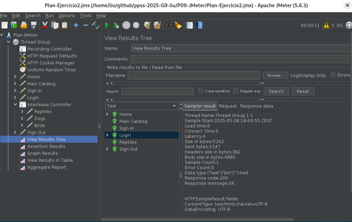Click the Search button beside Regular exp.
Image resolution: width=352 pixels, height=222 pixels.
coord(276,91)
